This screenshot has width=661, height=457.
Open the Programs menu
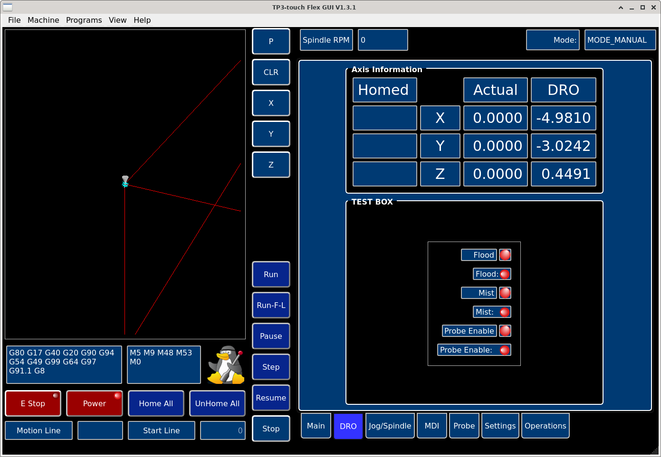click(84, 20)
